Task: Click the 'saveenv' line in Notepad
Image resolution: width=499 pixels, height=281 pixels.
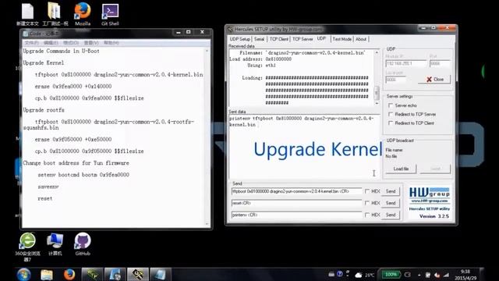Action: click(48, 187)
